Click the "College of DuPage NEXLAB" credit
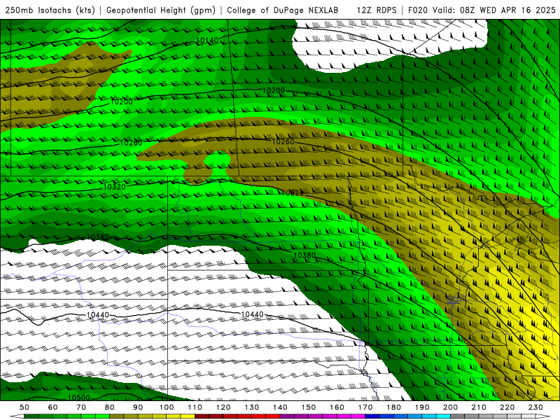Viewport: 560px width, 420px height. (283, 10)
